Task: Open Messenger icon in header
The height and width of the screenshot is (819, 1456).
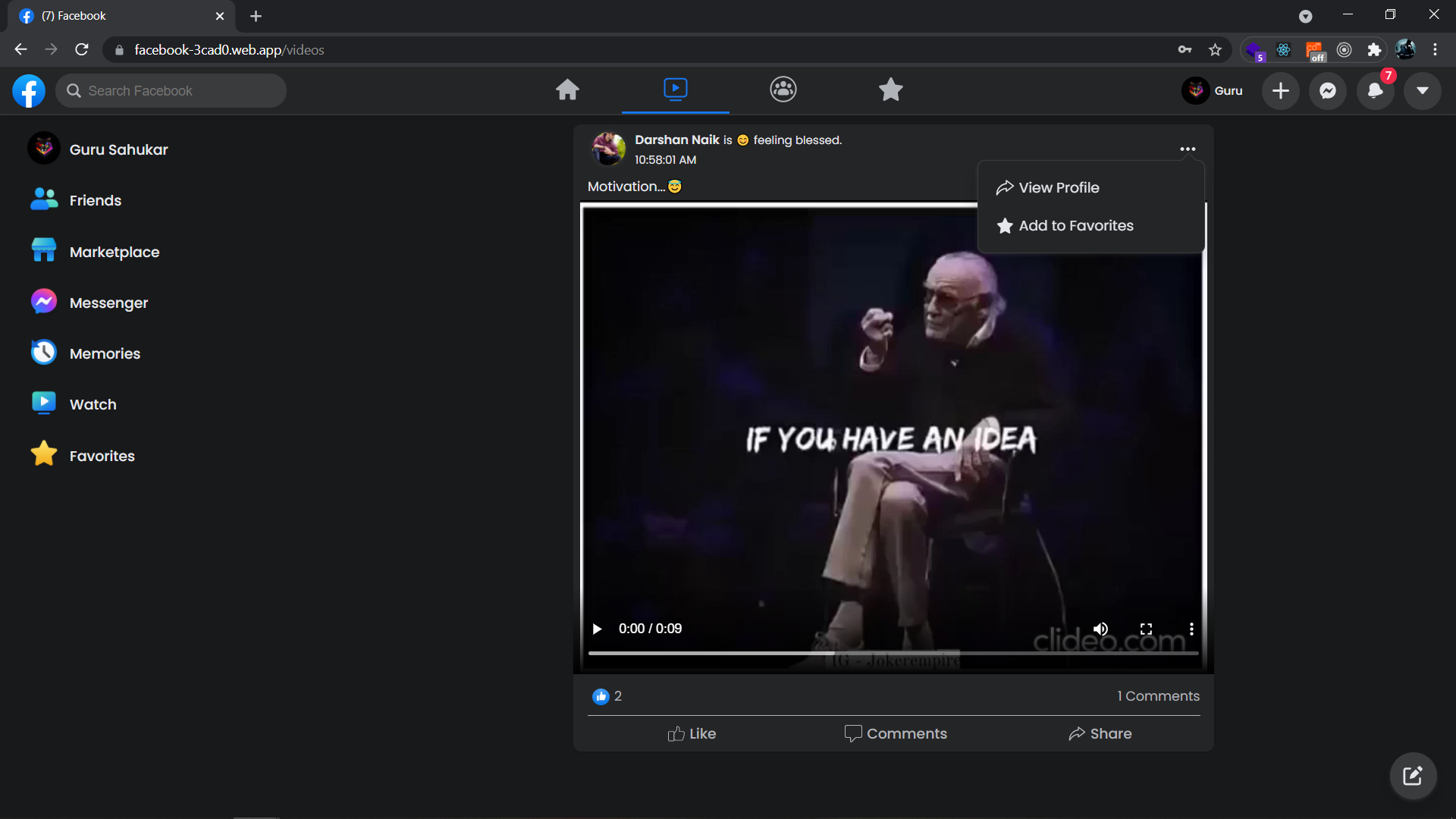Action: pyautogui.click(x=1328, y=91)
